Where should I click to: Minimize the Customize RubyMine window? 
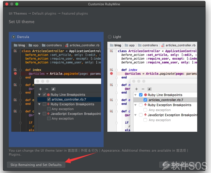(12, 4)
